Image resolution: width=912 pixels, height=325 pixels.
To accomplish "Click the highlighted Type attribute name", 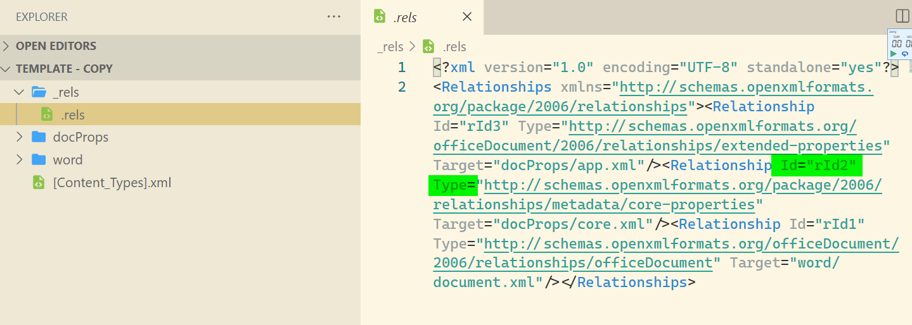I will [x=450, y=185].
